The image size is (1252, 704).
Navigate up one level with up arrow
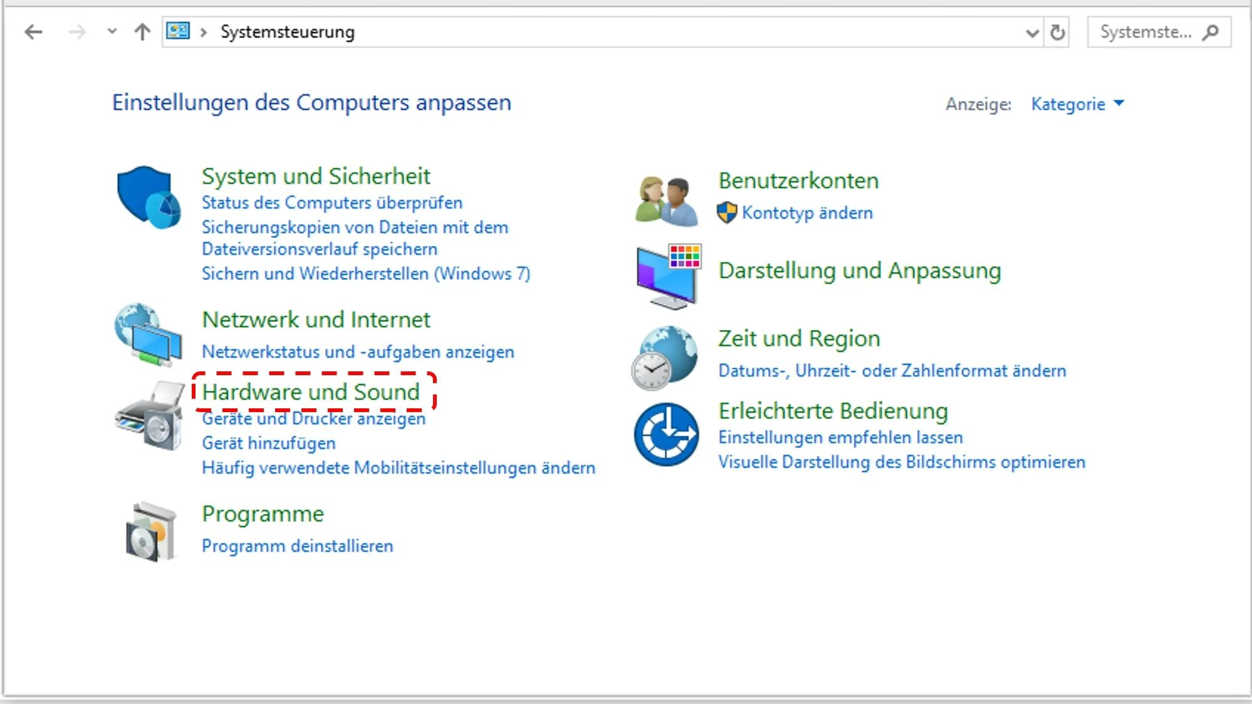pos(142,32)
